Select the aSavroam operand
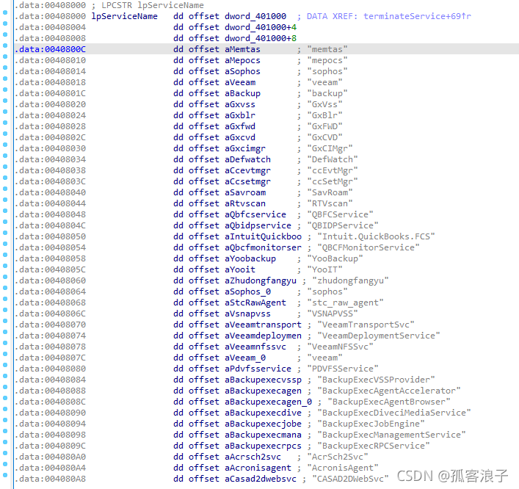The image size is (519, 489). 245,192
